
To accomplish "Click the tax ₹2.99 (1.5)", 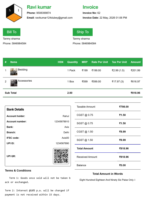I will (x=118, y=70).
